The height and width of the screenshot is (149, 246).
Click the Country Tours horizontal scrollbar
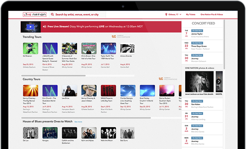tap(86, 118)
